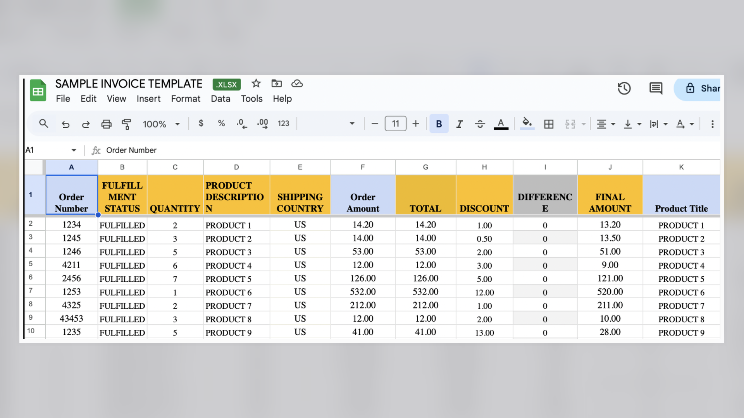Click the SAMPLE INVOICE TEMPLATE title
This screenshot has width=744, height=418.
click(129, 84)
